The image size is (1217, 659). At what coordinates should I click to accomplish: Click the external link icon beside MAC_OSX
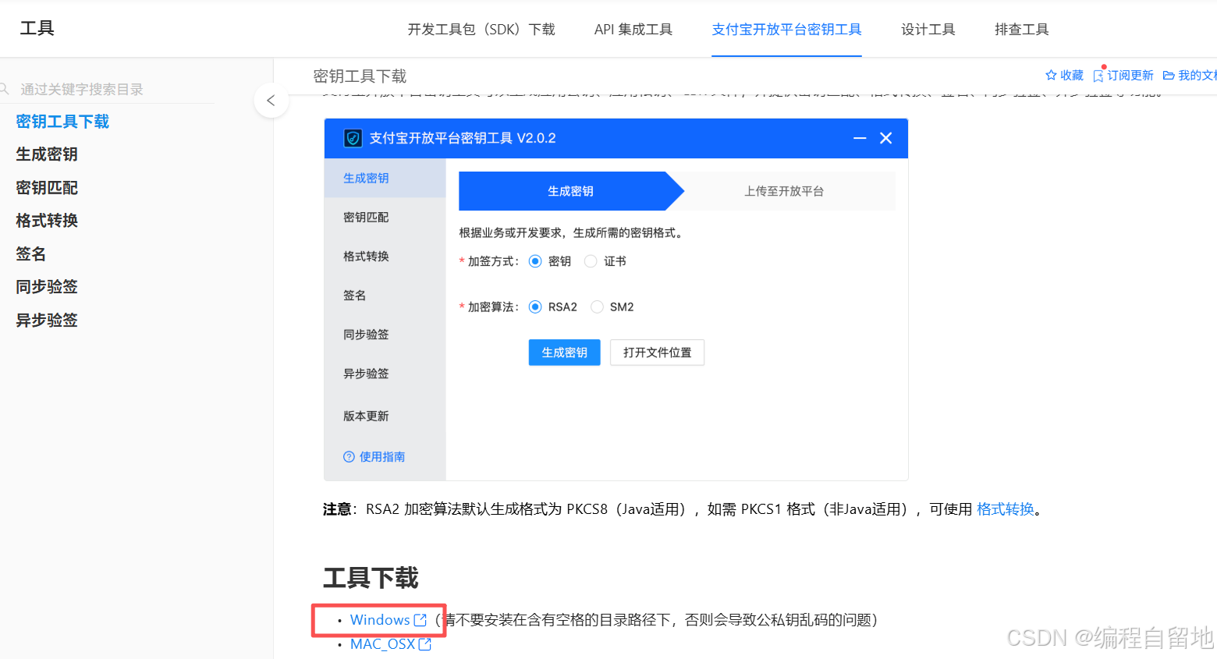[x=424, y=644]
